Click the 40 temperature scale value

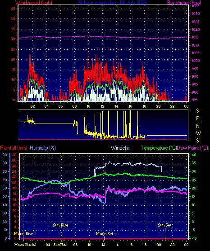(194, 155)
